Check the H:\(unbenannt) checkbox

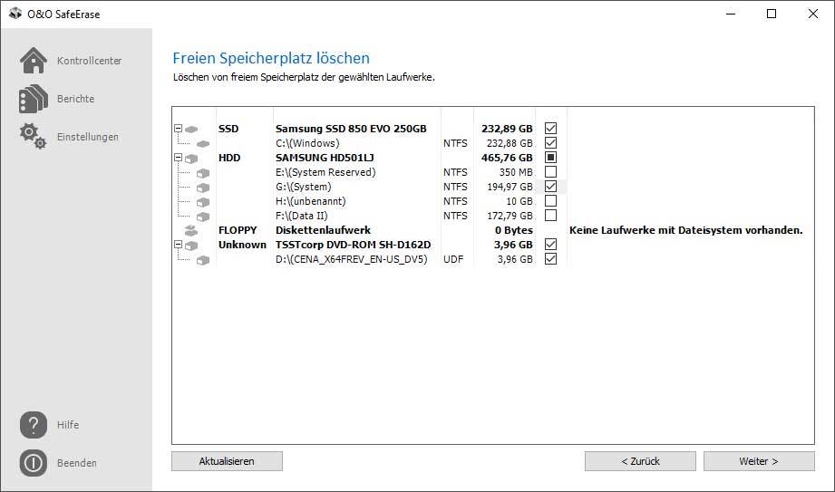pyautogui.click(x=550, y=201)
